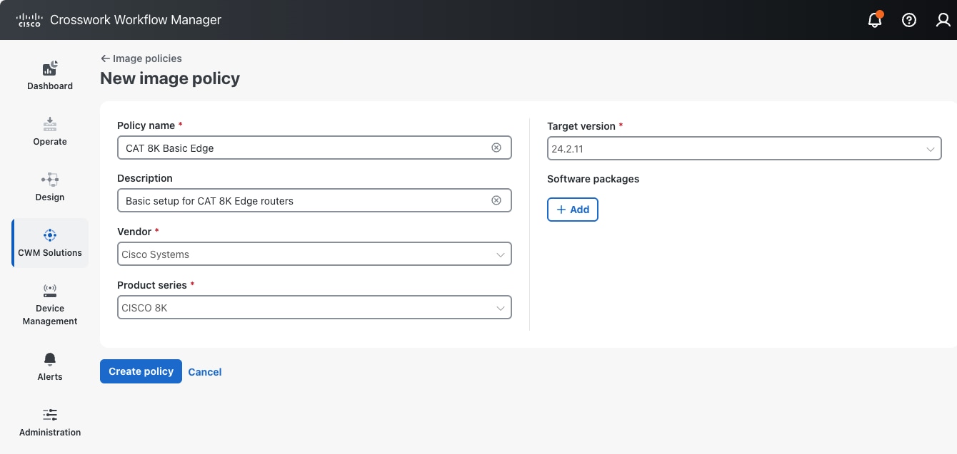This screenshot has height=454, width=957.
Task: Click the Device Management menu label
Action: tap(50, 315)
